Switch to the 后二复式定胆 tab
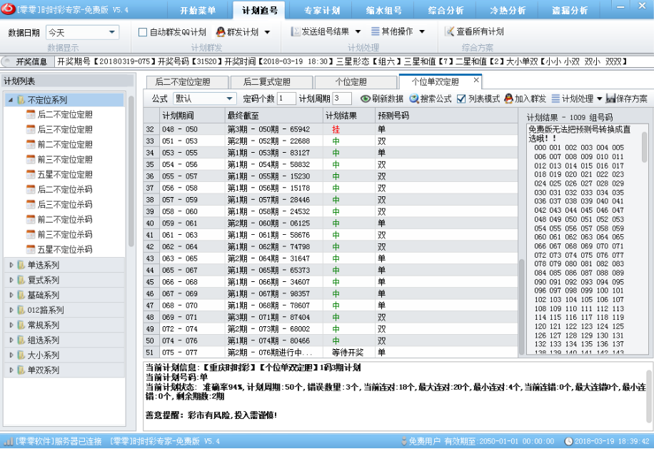The image size is (654, 449). (267, 82)
